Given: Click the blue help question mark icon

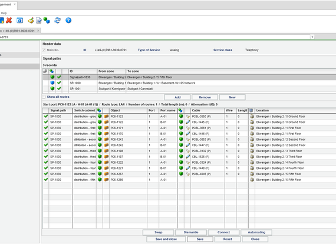Looking at the screenshot, I should click(68, 21).
